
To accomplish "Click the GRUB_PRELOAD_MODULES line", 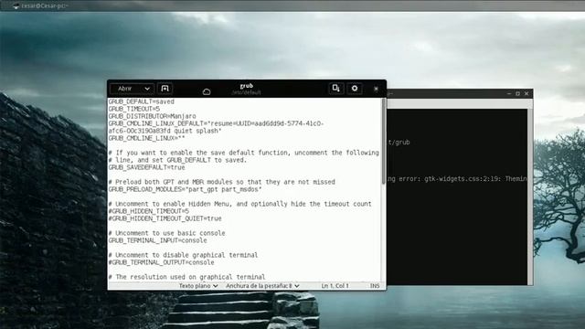I will tap(185, 189).
